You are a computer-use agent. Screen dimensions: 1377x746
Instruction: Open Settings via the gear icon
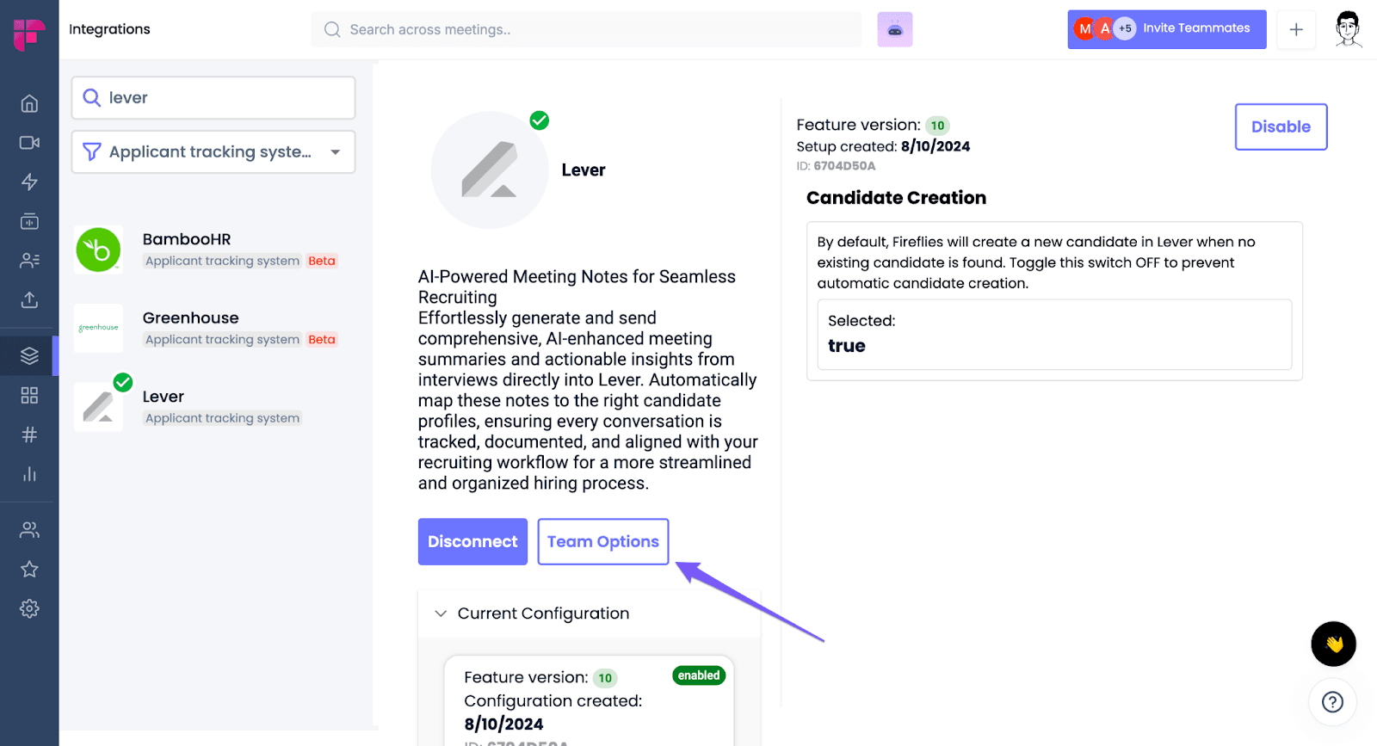[29, 608]
